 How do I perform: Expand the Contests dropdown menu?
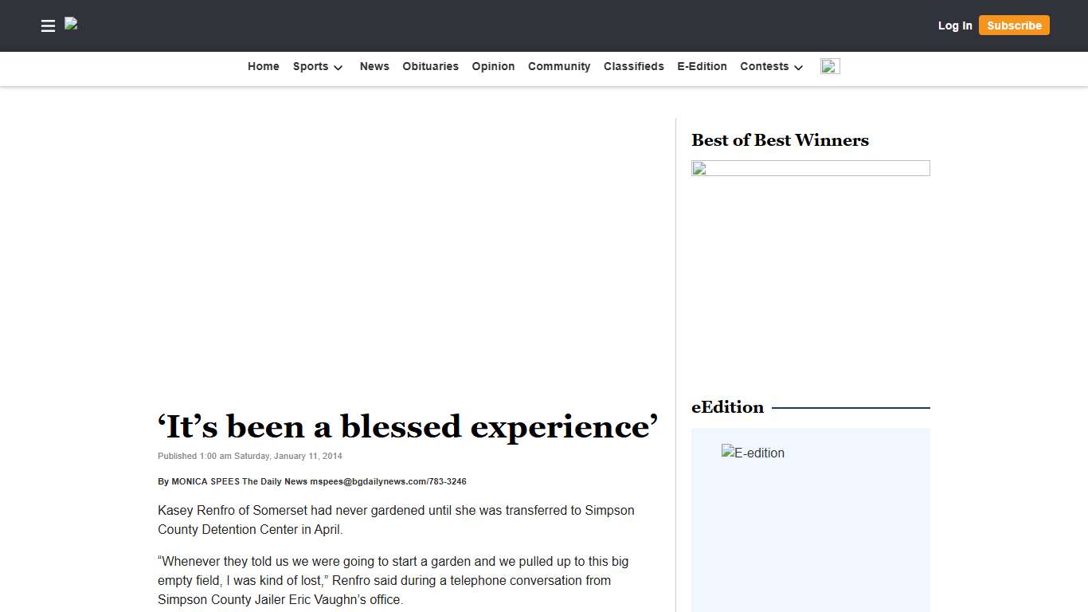coord(770,67)
